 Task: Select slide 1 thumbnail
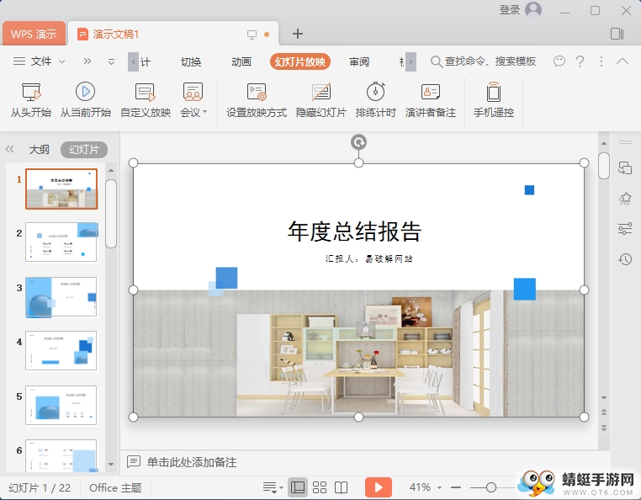coord(61,189)
